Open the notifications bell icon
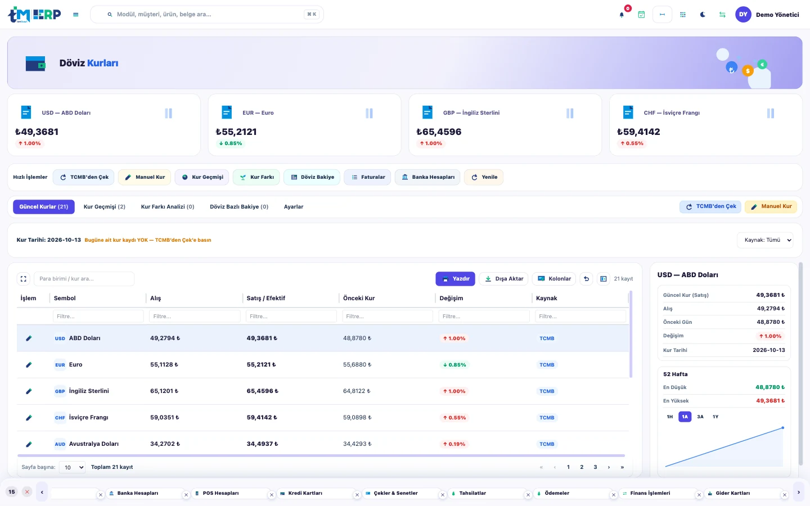This screenshot has width=810, height=506. click(x=622, y=15)
